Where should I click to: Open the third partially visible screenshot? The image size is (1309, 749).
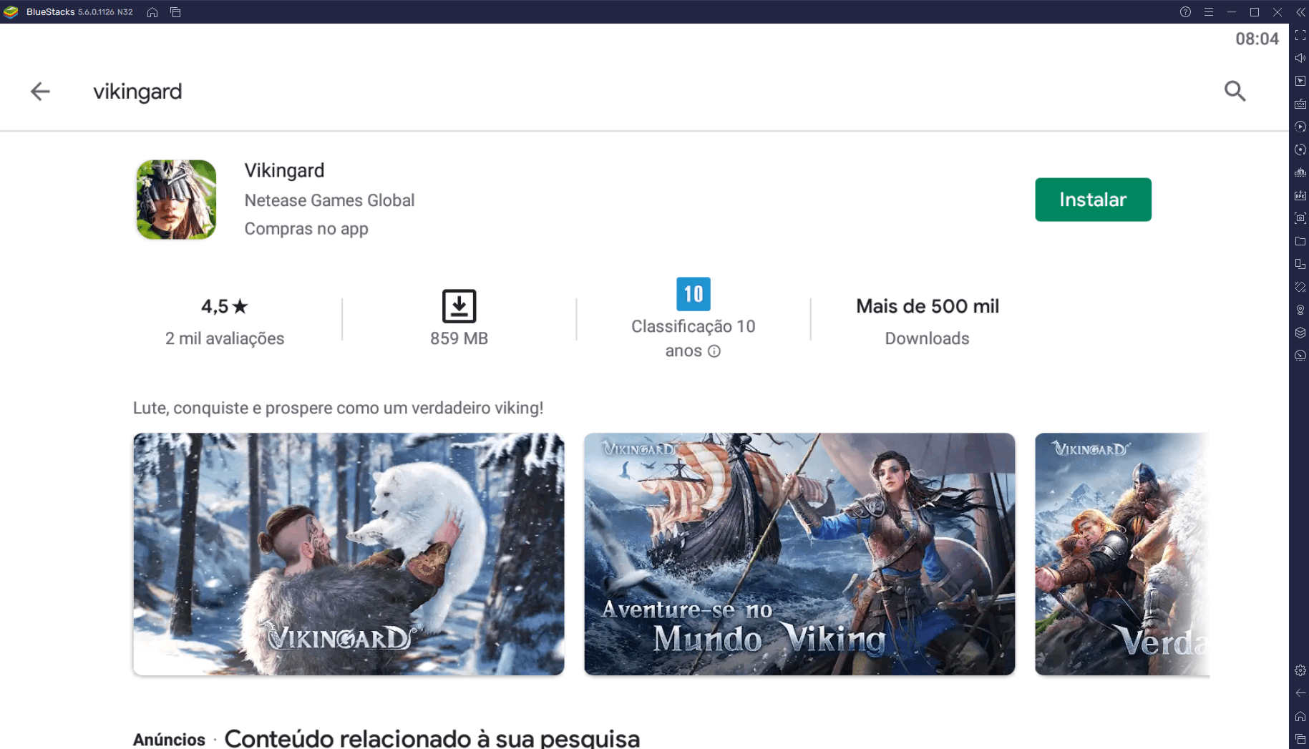click(x=1121, y=554)
